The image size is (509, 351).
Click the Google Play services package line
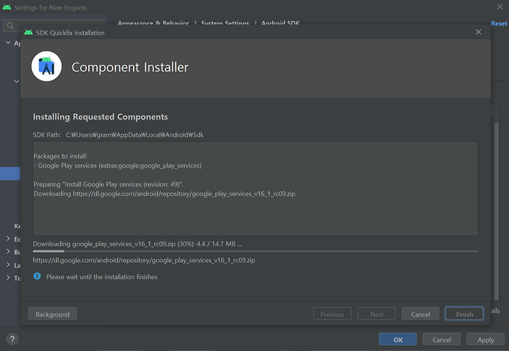coord(117,166)
